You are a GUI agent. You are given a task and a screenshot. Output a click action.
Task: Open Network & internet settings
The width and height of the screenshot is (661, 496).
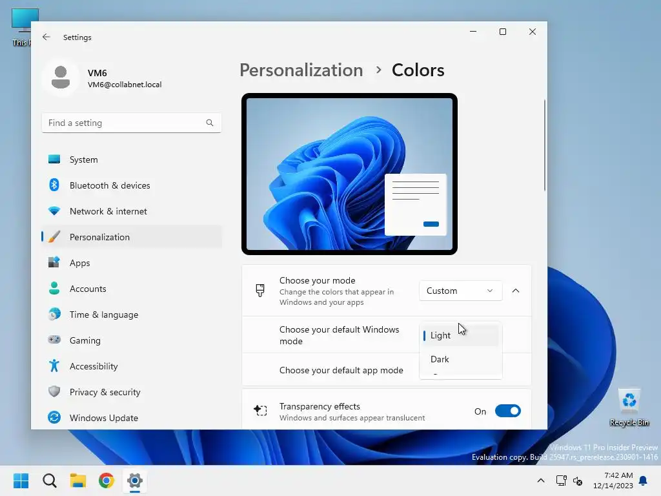coord(132,211)
